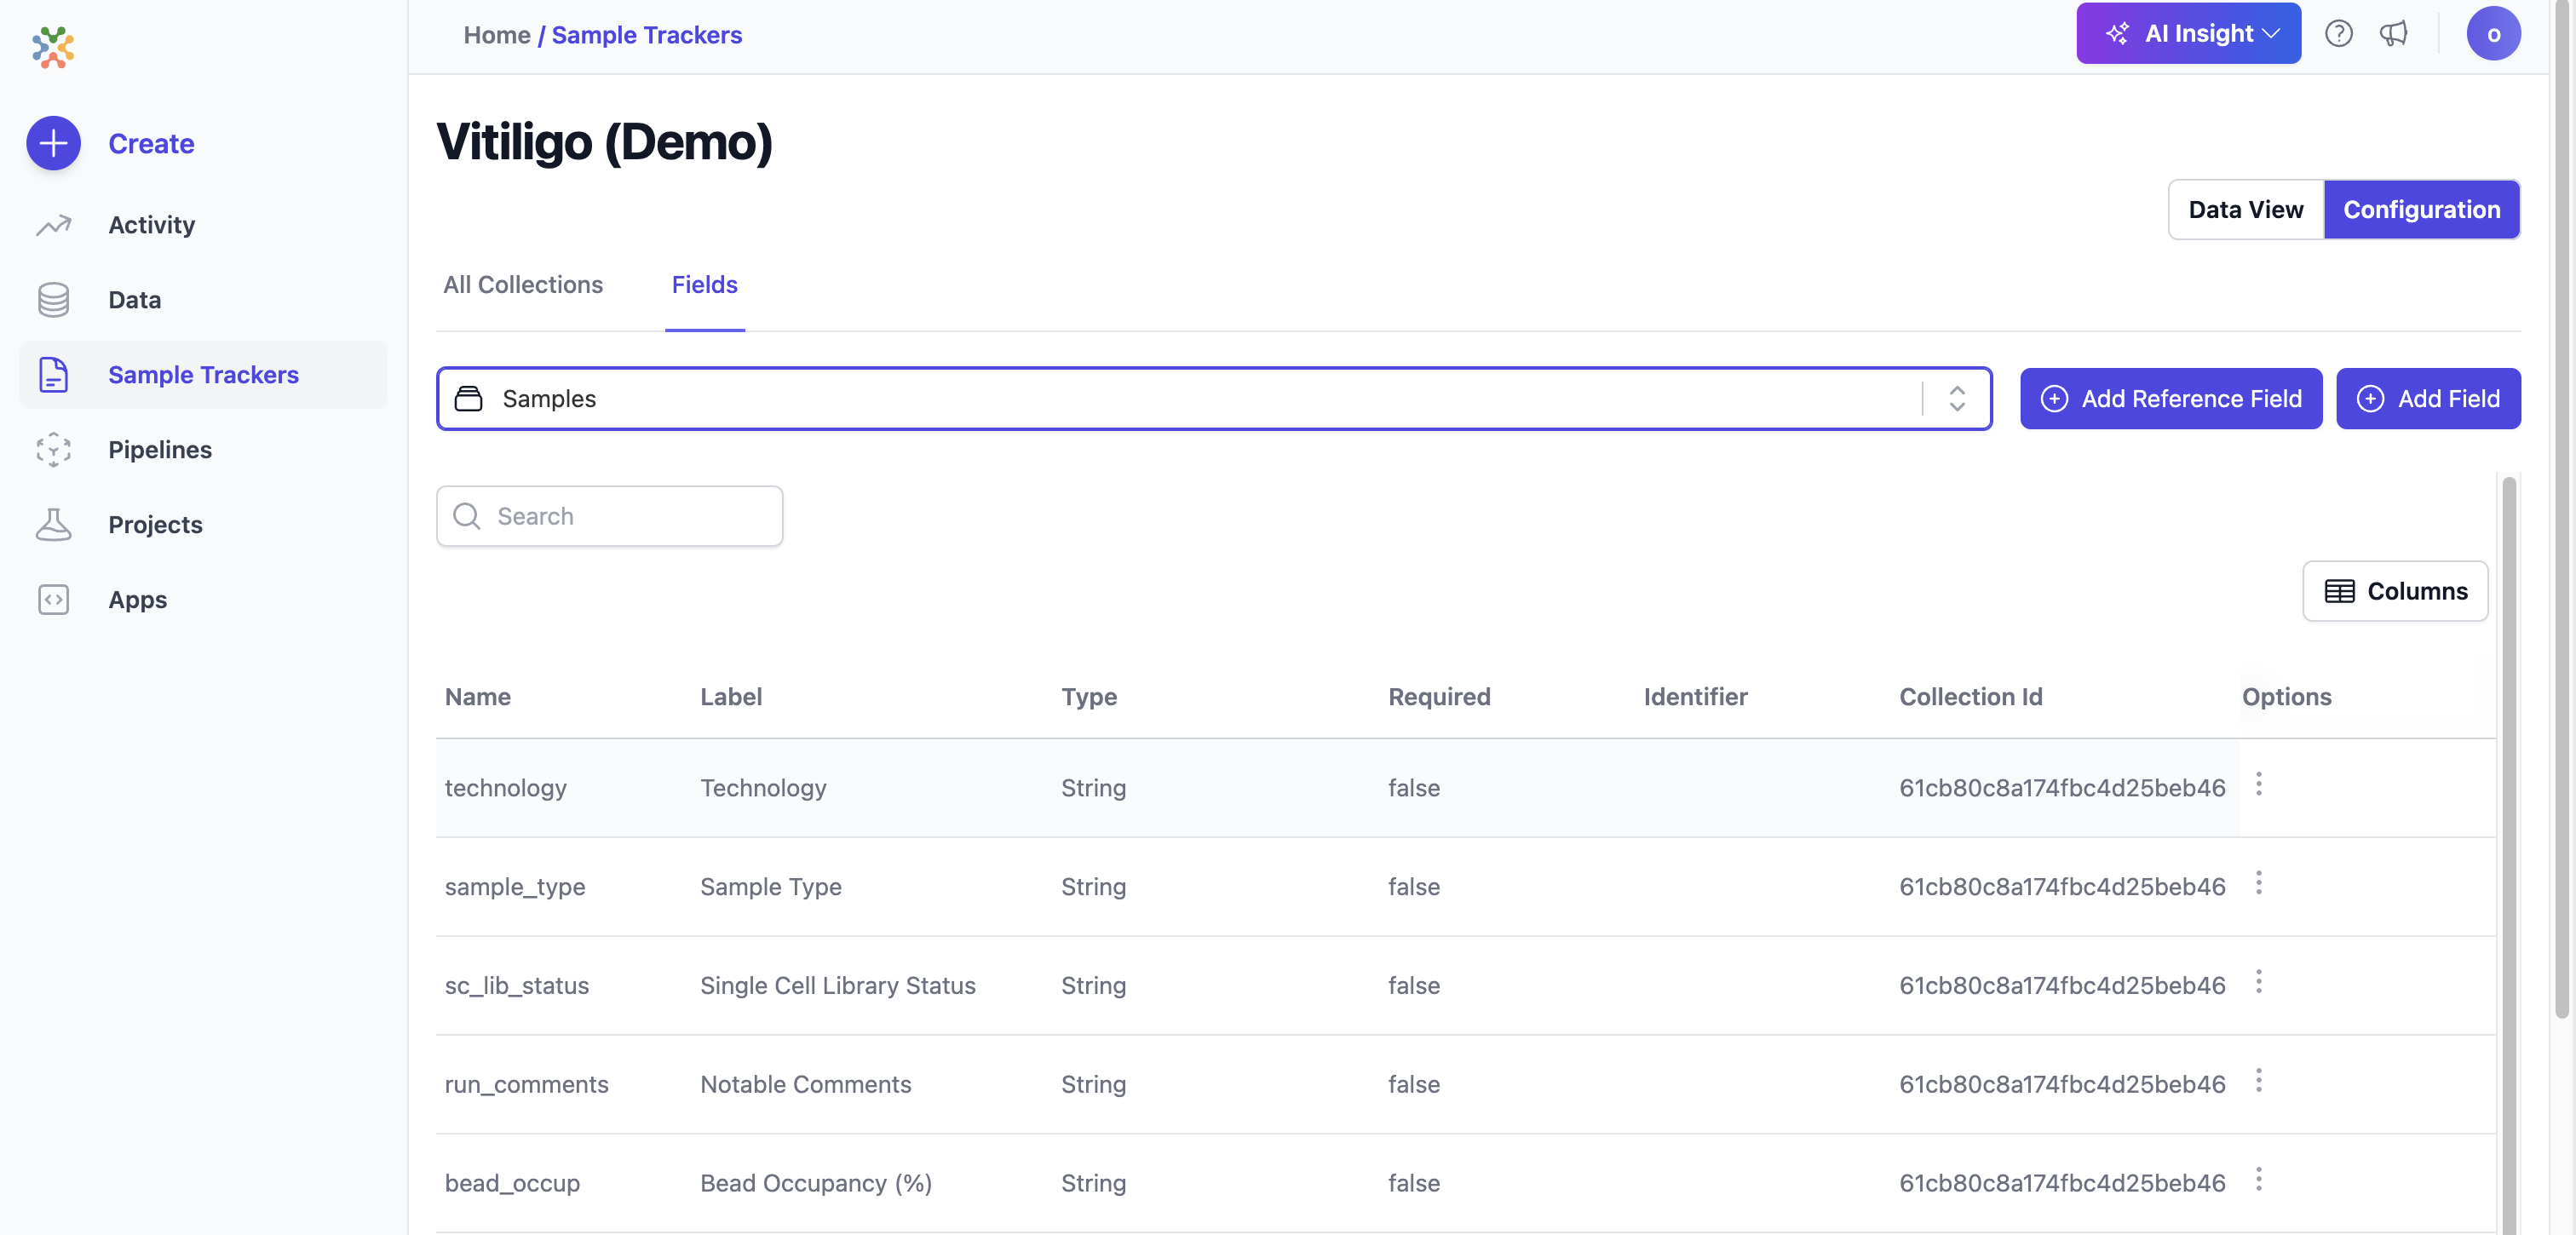Click the page vertical scrollbar
This screenshot has width=2576, height=1235.
(2561, 510)
